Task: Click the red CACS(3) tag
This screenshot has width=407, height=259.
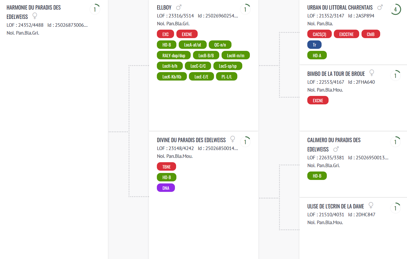Action: (320, 34)
